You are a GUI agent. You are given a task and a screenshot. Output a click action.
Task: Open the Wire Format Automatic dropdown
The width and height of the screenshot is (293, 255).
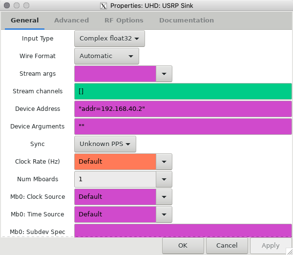[106, 56]
